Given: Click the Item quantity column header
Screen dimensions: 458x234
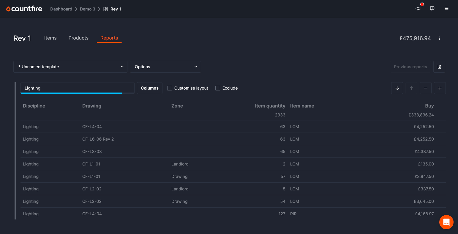Looking at the screenshot, I should click(x=270, y=106).
